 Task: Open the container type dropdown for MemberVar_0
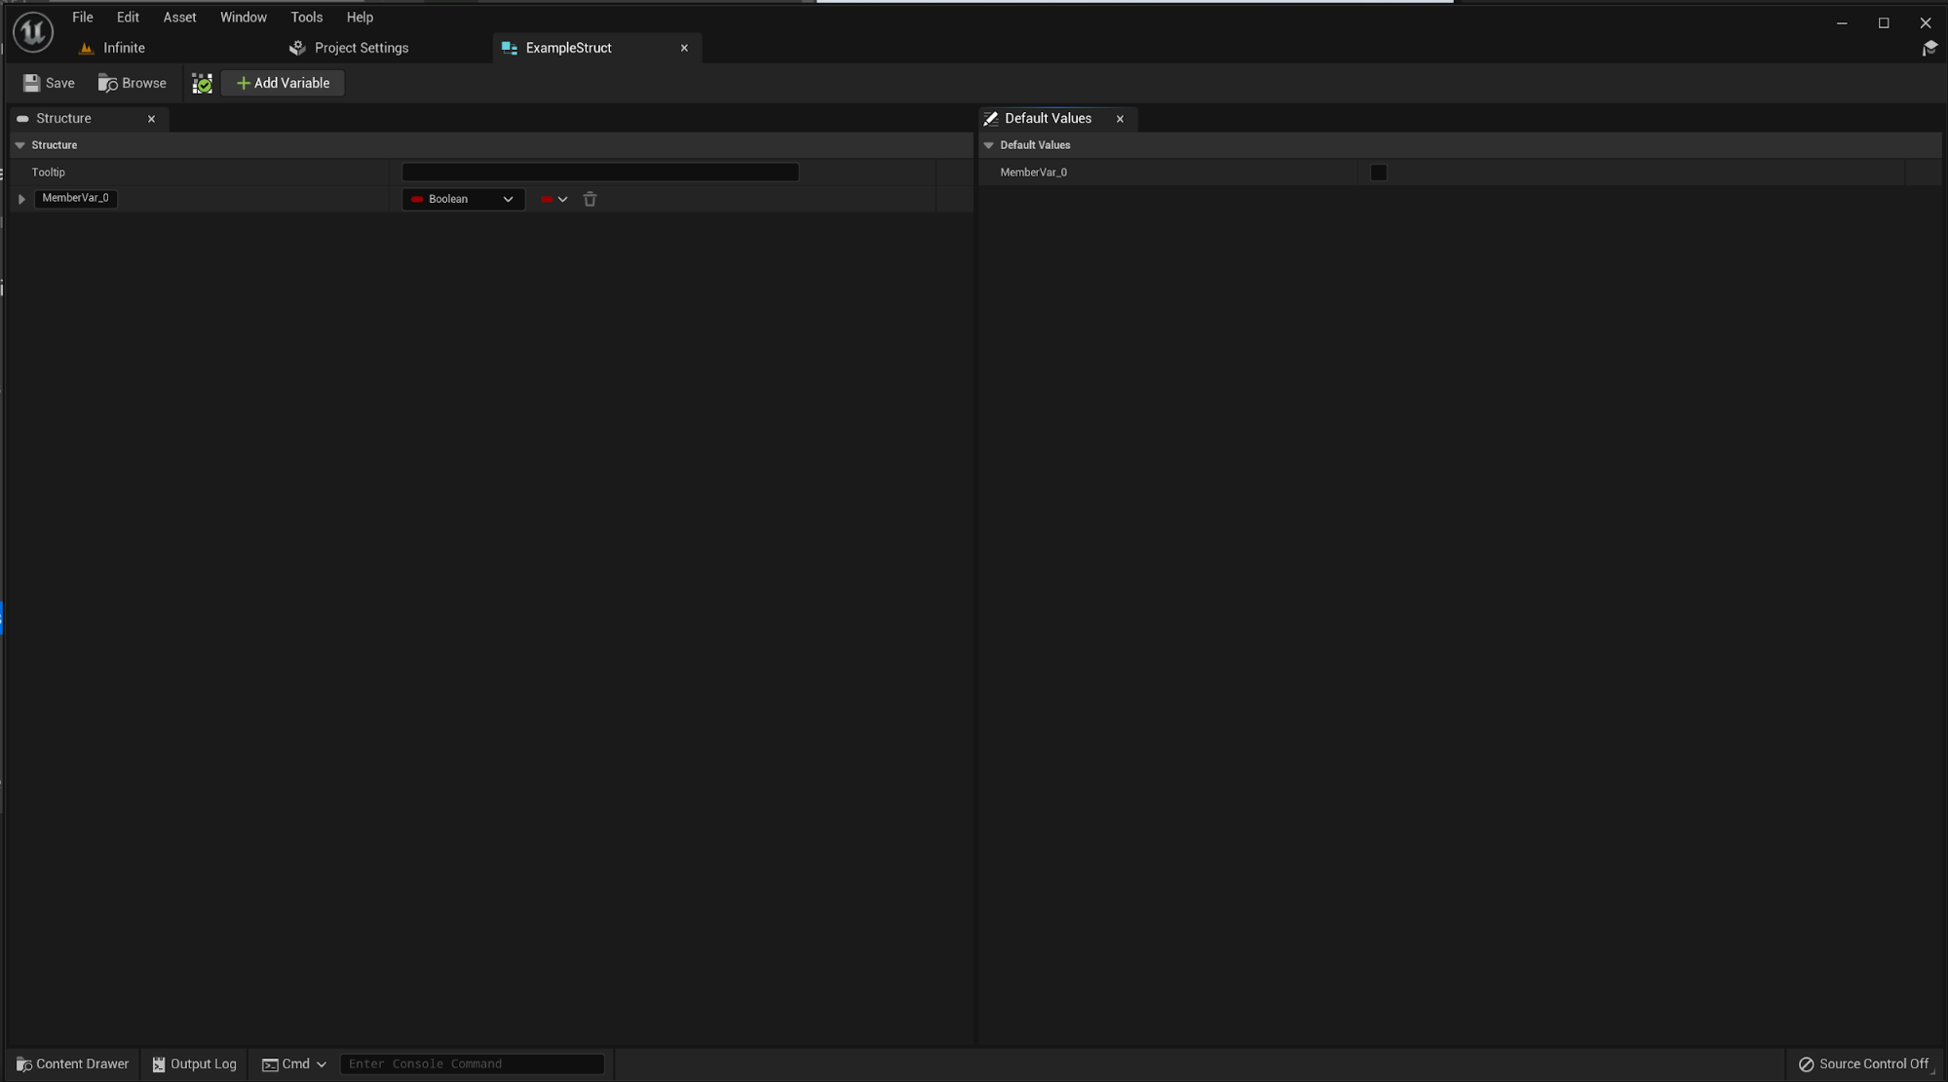pos(554,199)
